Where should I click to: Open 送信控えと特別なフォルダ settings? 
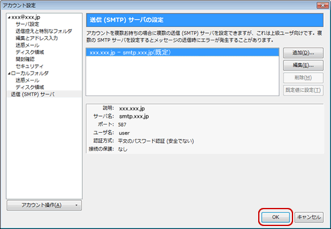44,31
